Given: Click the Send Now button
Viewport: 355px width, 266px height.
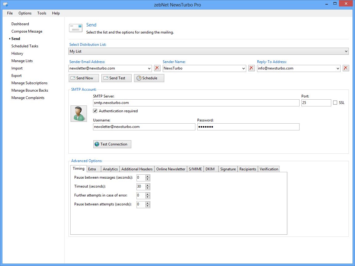Looking at the screenshot, I should [84, 78].
